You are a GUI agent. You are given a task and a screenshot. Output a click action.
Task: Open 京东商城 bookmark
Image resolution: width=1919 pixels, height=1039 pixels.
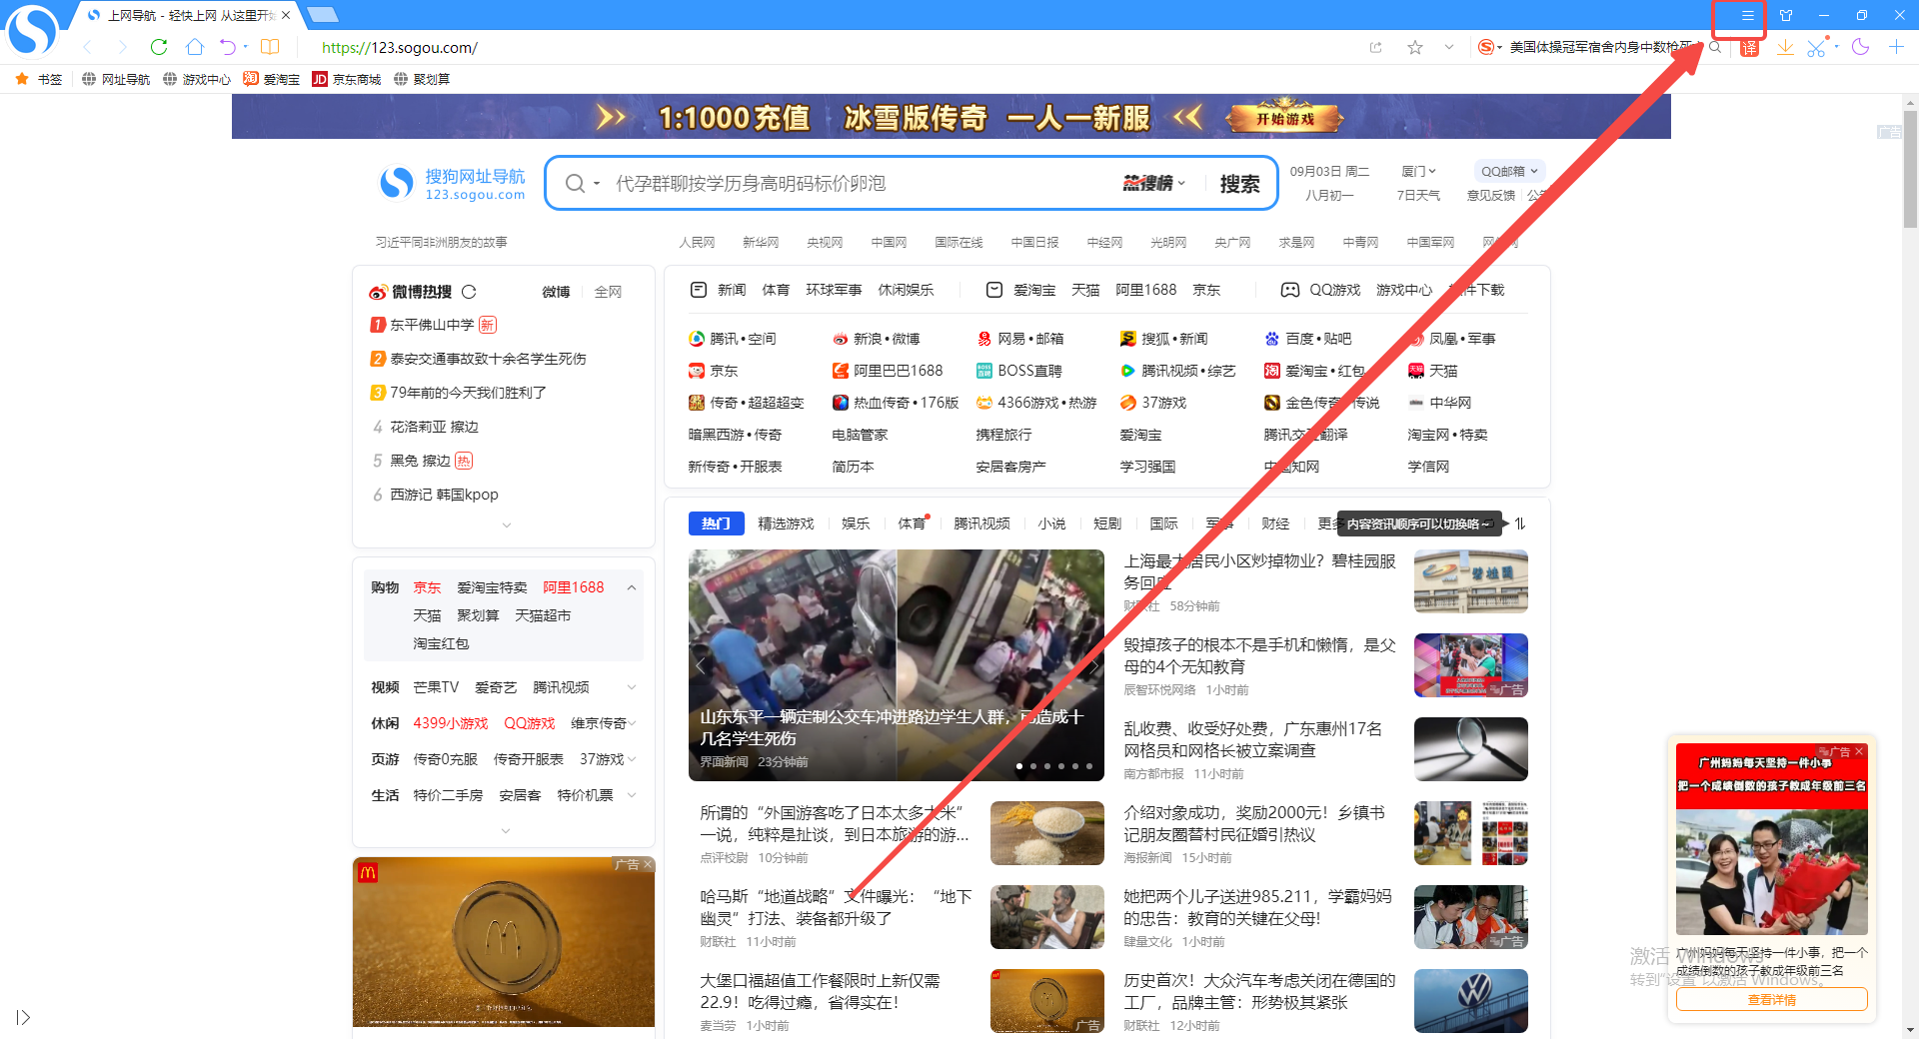(x=347, y=79)
